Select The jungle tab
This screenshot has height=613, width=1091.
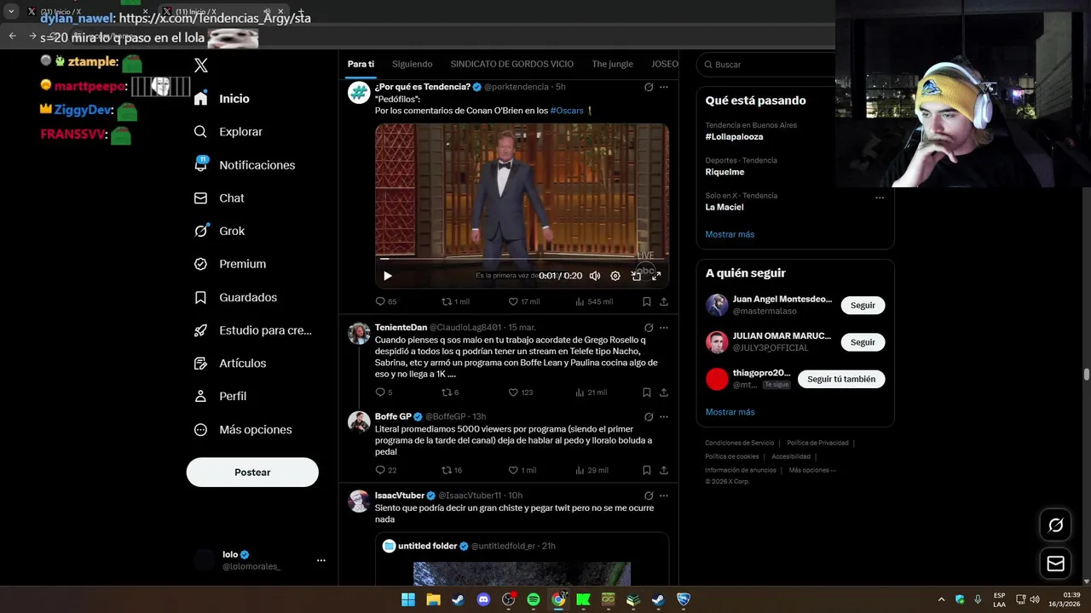coord(612,64)
